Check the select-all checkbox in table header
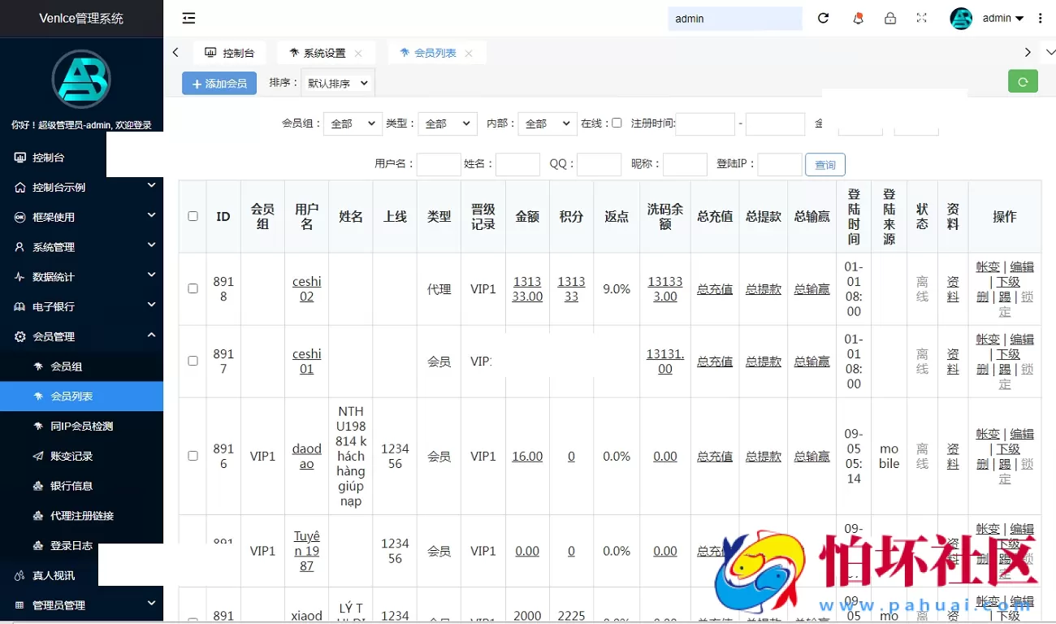Viewport: 1056px width, 624px height. tap(193, 217)
